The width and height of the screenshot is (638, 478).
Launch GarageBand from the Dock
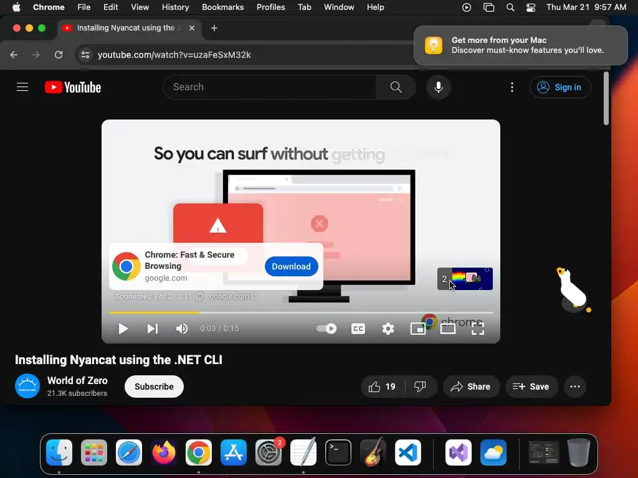pos(373,452)
